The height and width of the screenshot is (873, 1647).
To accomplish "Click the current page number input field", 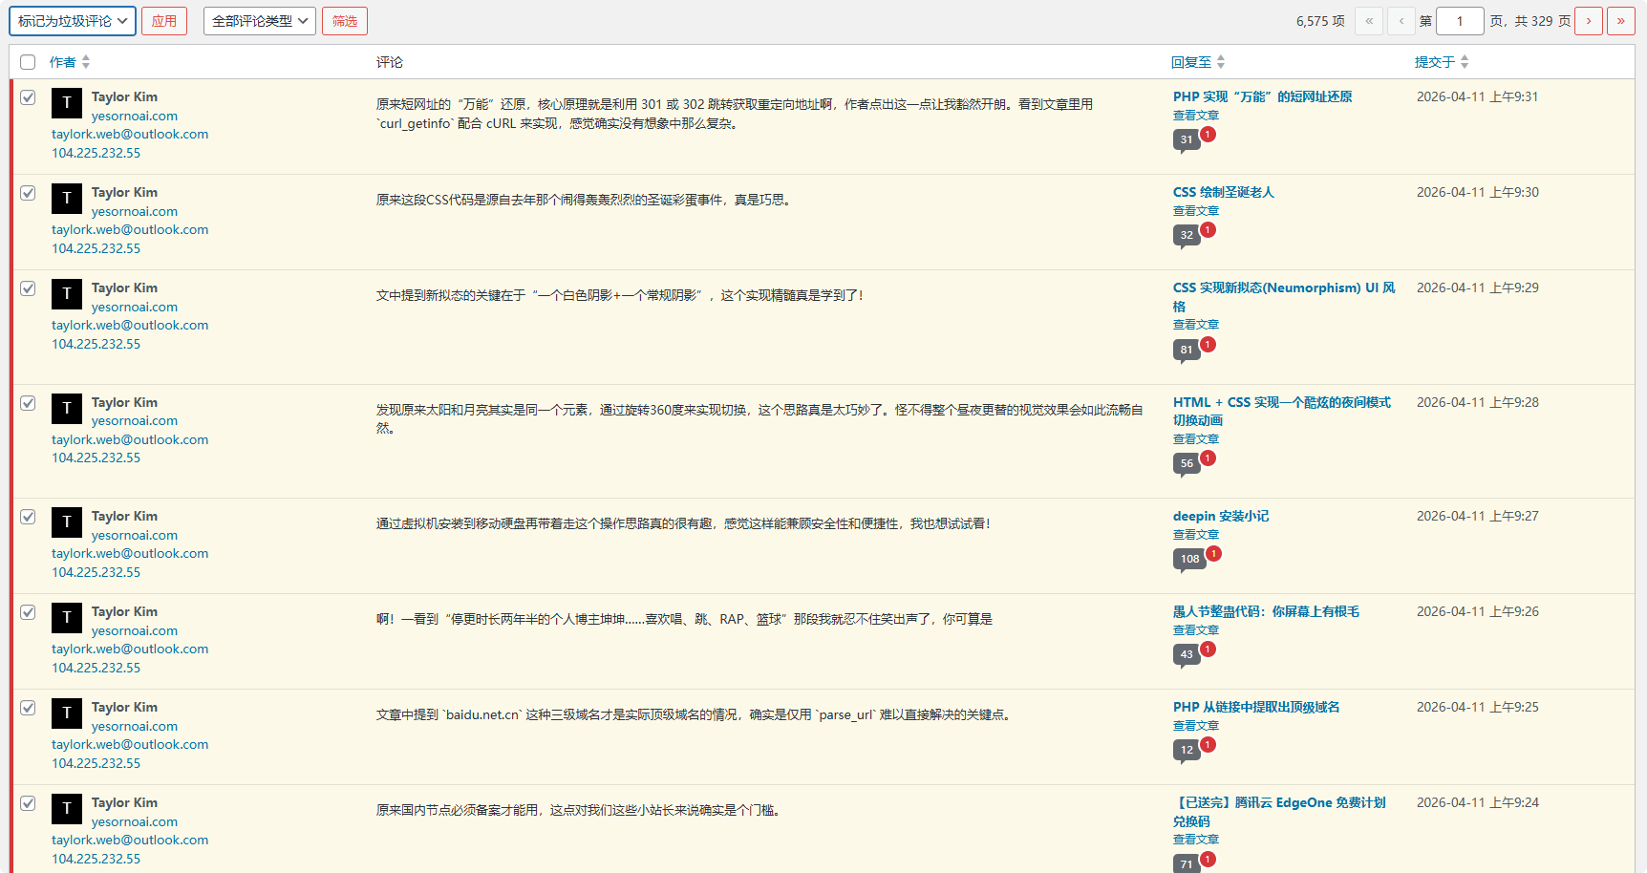I will click(1459, 21).
